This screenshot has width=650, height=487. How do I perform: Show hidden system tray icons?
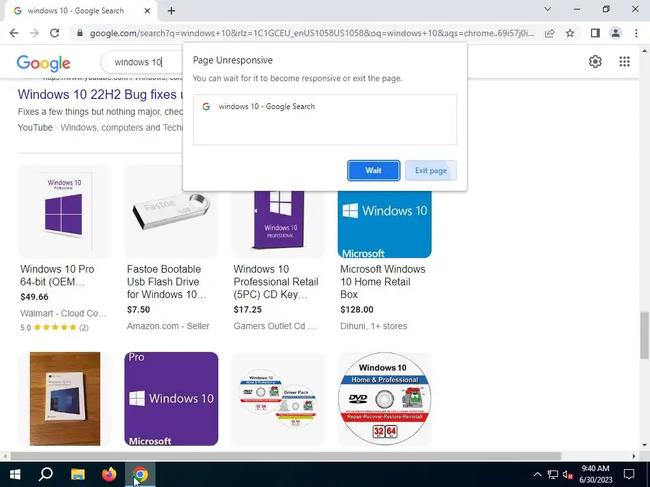pos(537,474)
